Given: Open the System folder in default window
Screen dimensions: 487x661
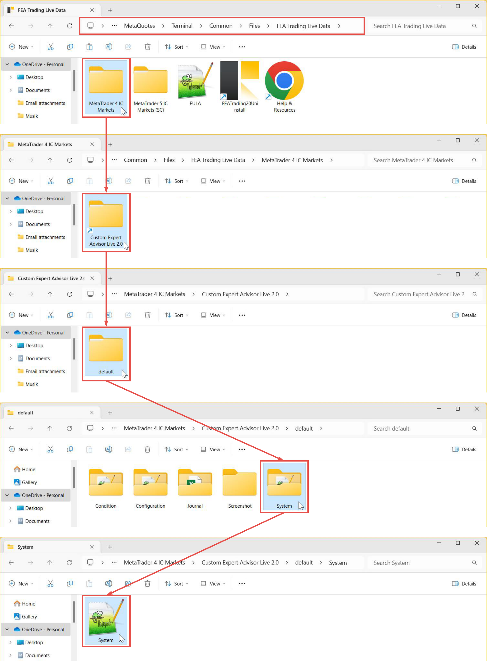Looking at the screenshot, I should (284, 487).
